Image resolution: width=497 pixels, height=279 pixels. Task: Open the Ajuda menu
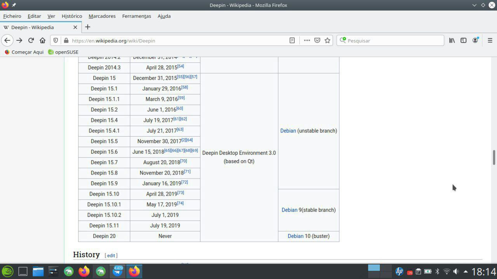click(x=164, y=16)
